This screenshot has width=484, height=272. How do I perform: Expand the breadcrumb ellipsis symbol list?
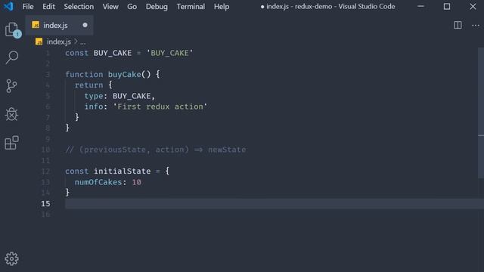pos(83,42)
